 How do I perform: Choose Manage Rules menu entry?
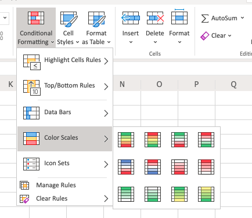point(65,185)
